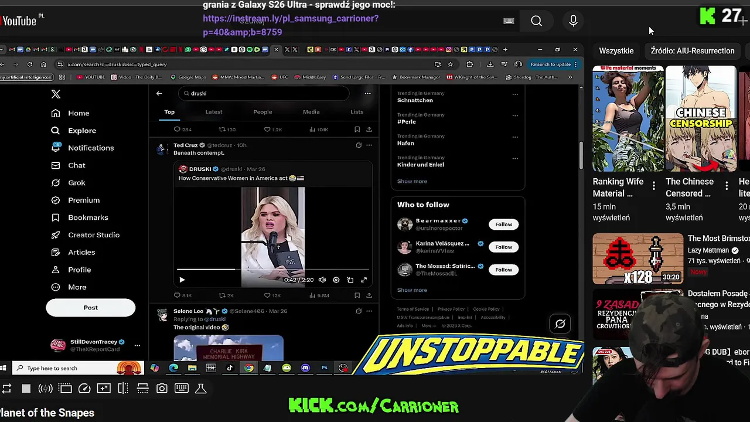Open keyboard shortcuts icon in YouTube player
Image resolution: width=750 pixels, height=422 pixels.
tap(181, 389)
